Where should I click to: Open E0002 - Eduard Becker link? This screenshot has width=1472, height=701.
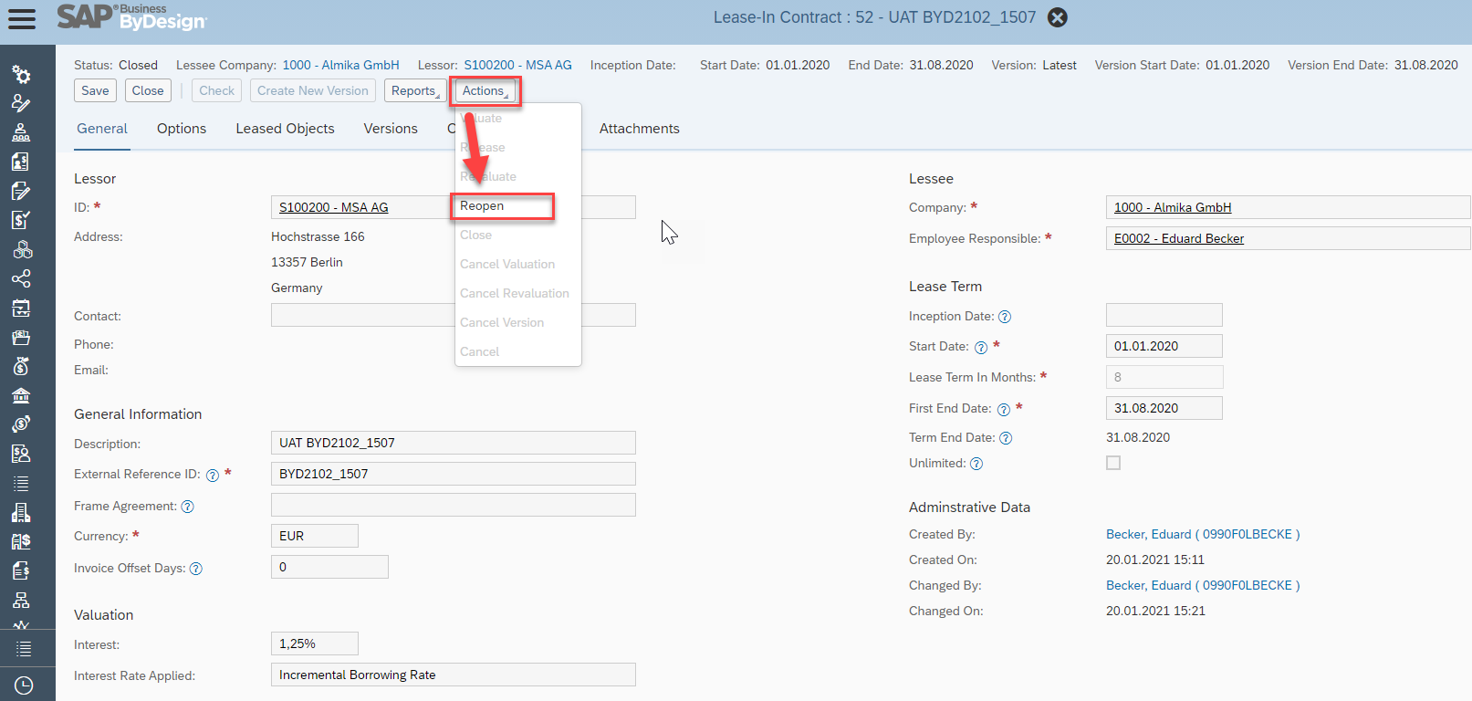coord(1179,238)
